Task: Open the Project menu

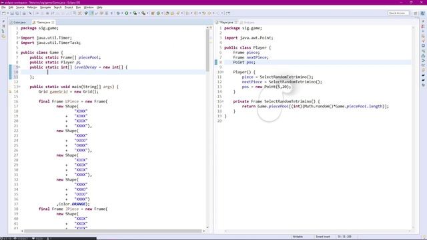Action: [x=69, y=7]
